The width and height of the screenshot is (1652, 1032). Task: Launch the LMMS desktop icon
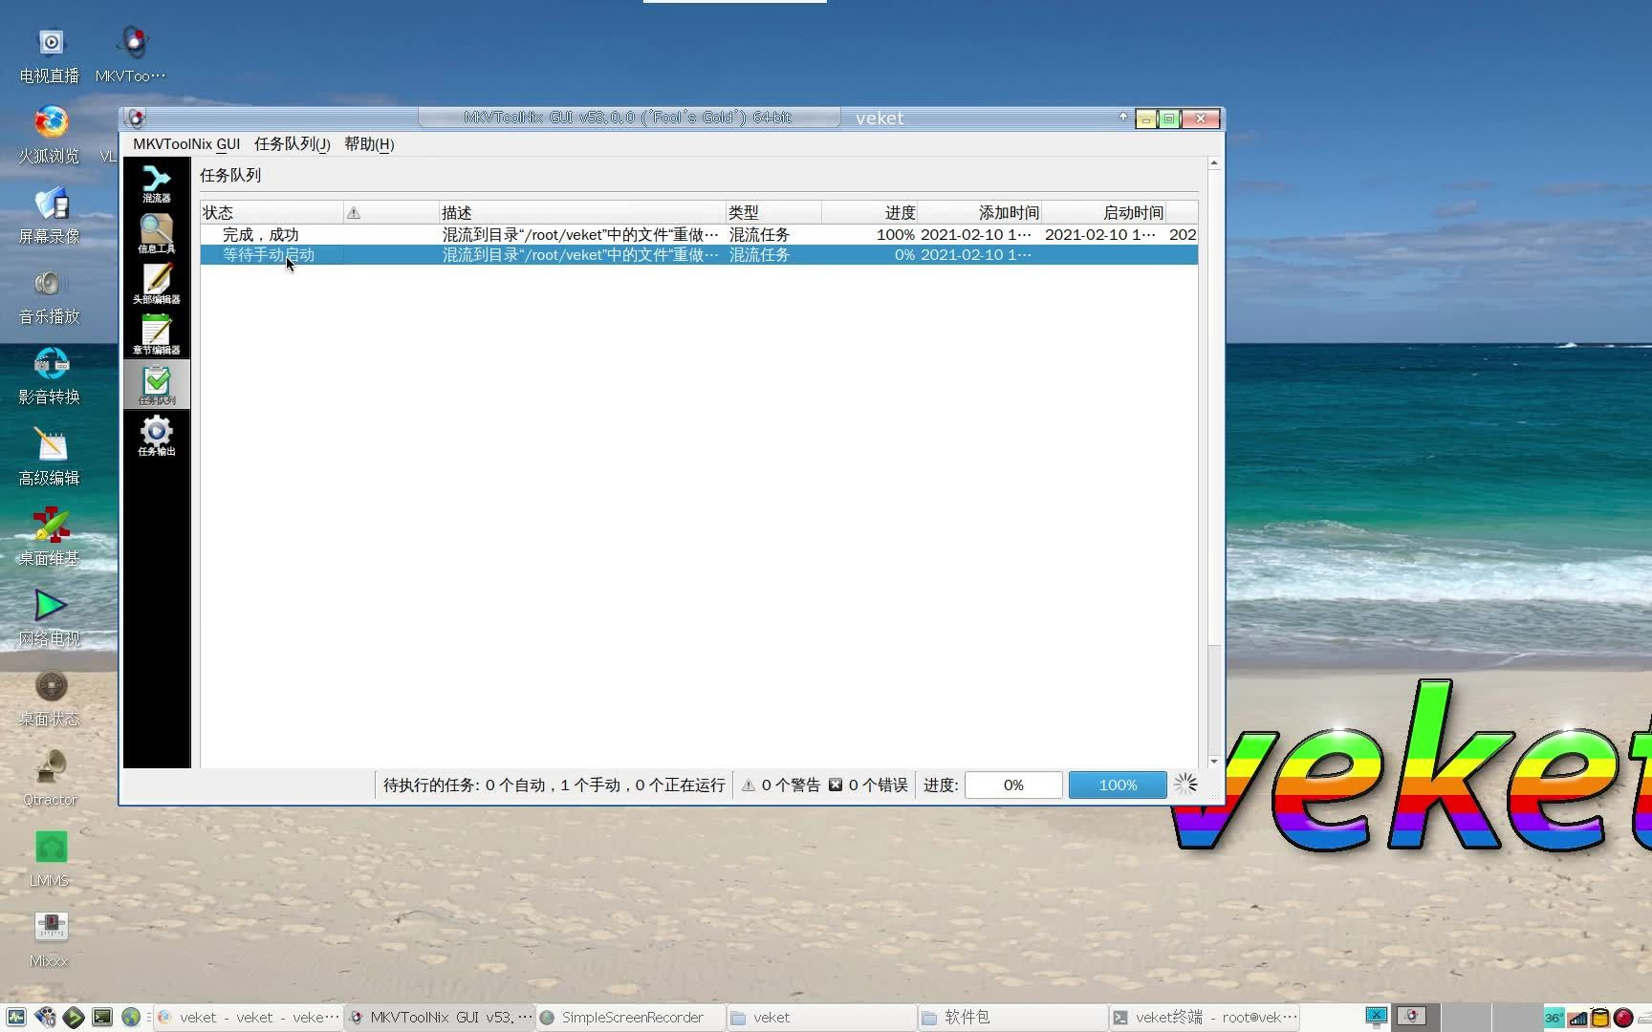[x=50, y=859]
